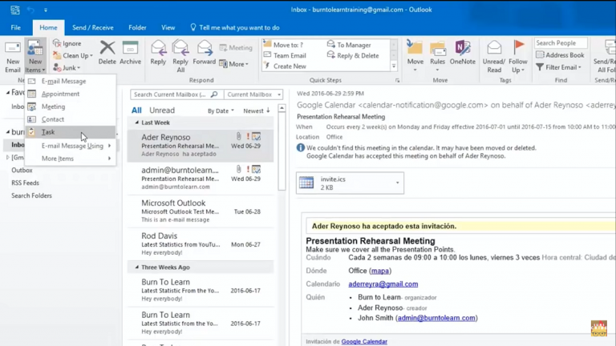Click the Delete X icon
The width and height of the screenshot is (616, 346).
tap(107, 48)
